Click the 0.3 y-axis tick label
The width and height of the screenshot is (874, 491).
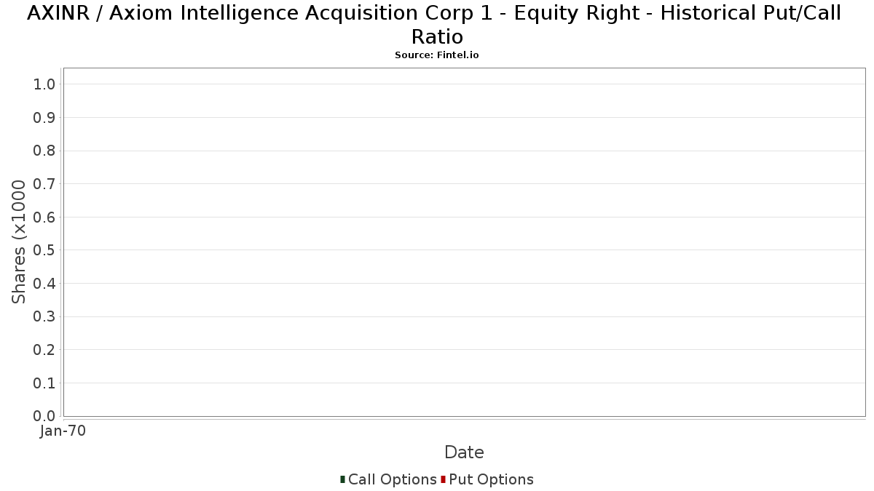(x=44, y=316)
